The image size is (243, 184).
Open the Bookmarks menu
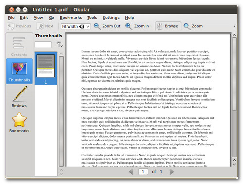point(71,18)
